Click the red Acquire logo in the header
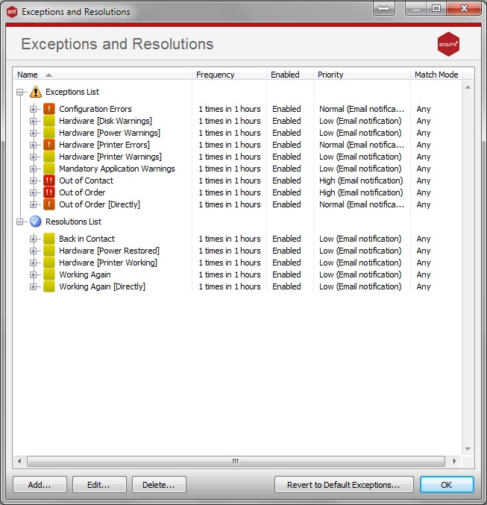The image size is (487, 505). tap(448, 44)
